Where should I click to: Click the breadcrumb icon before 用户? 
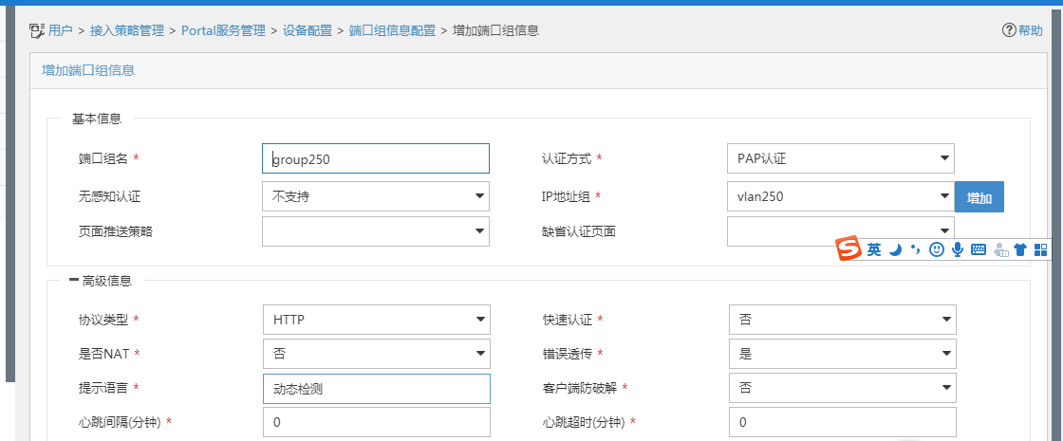point(37,30)
